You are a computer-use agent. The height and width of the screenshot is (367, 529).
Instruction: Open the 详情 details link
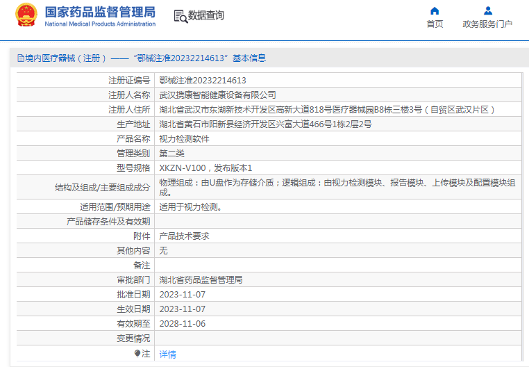tap(168, 354)
